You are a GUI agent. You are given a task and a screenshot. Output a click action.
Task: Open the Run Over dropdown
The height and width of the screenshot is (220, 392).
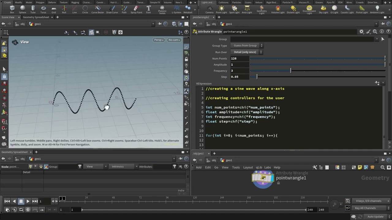point(247,52)
